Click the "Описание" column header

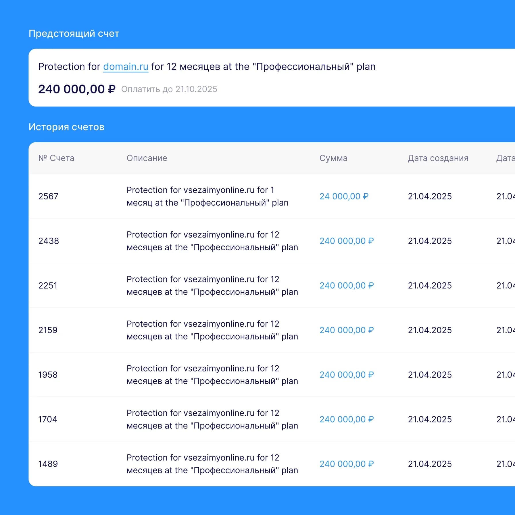147,158
